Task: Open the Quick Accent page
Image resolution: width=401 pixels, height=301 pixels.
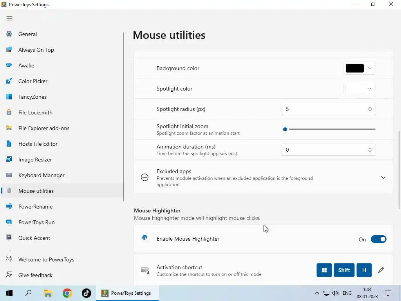Action: [x=63, y=238]
